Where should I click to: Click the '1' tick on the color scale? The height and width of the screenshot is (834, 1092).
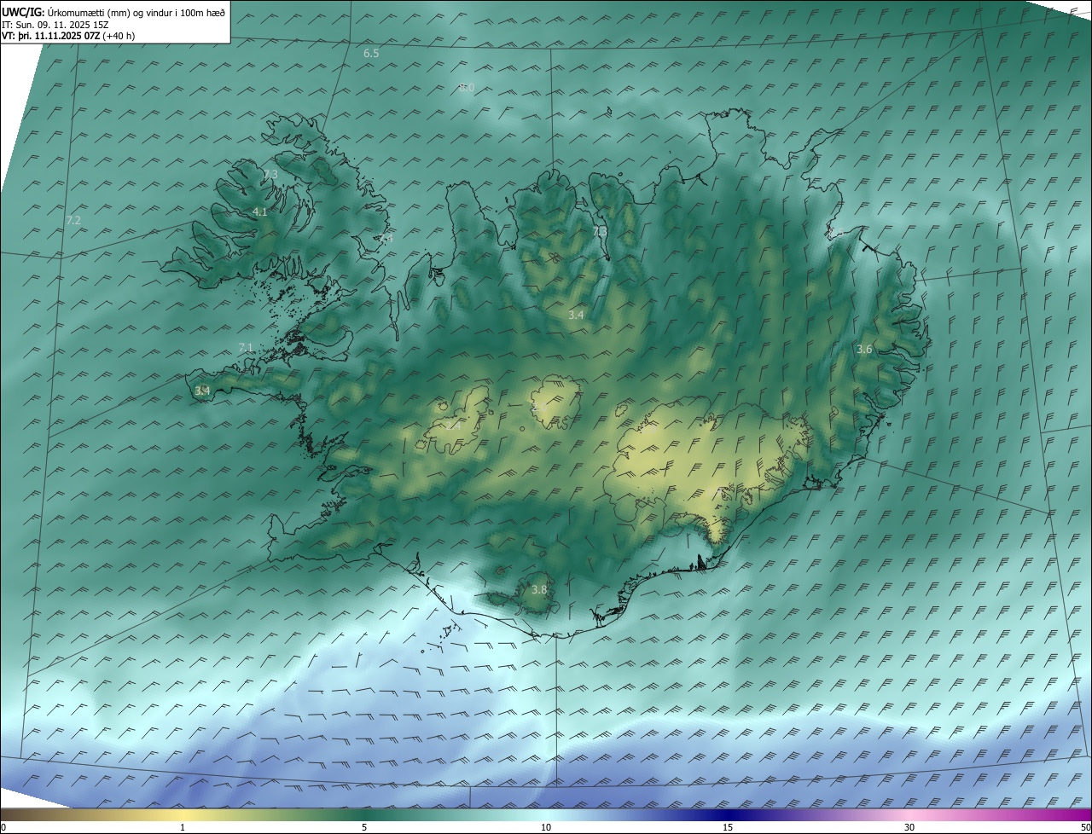click(x=183, y=828)
